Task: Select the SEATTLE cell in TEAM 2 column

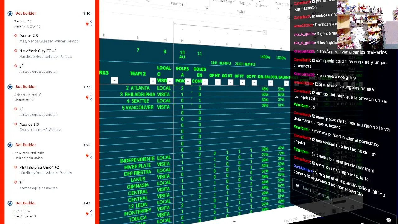Action: pos(138,101)
